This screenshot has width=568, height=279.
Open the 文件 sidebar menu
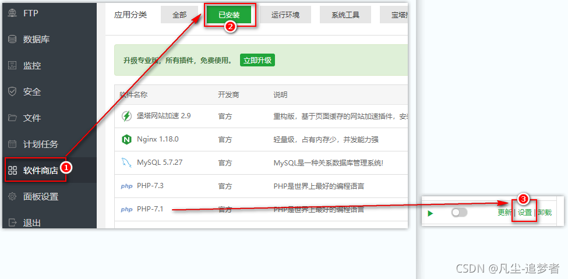pos(50,118)
